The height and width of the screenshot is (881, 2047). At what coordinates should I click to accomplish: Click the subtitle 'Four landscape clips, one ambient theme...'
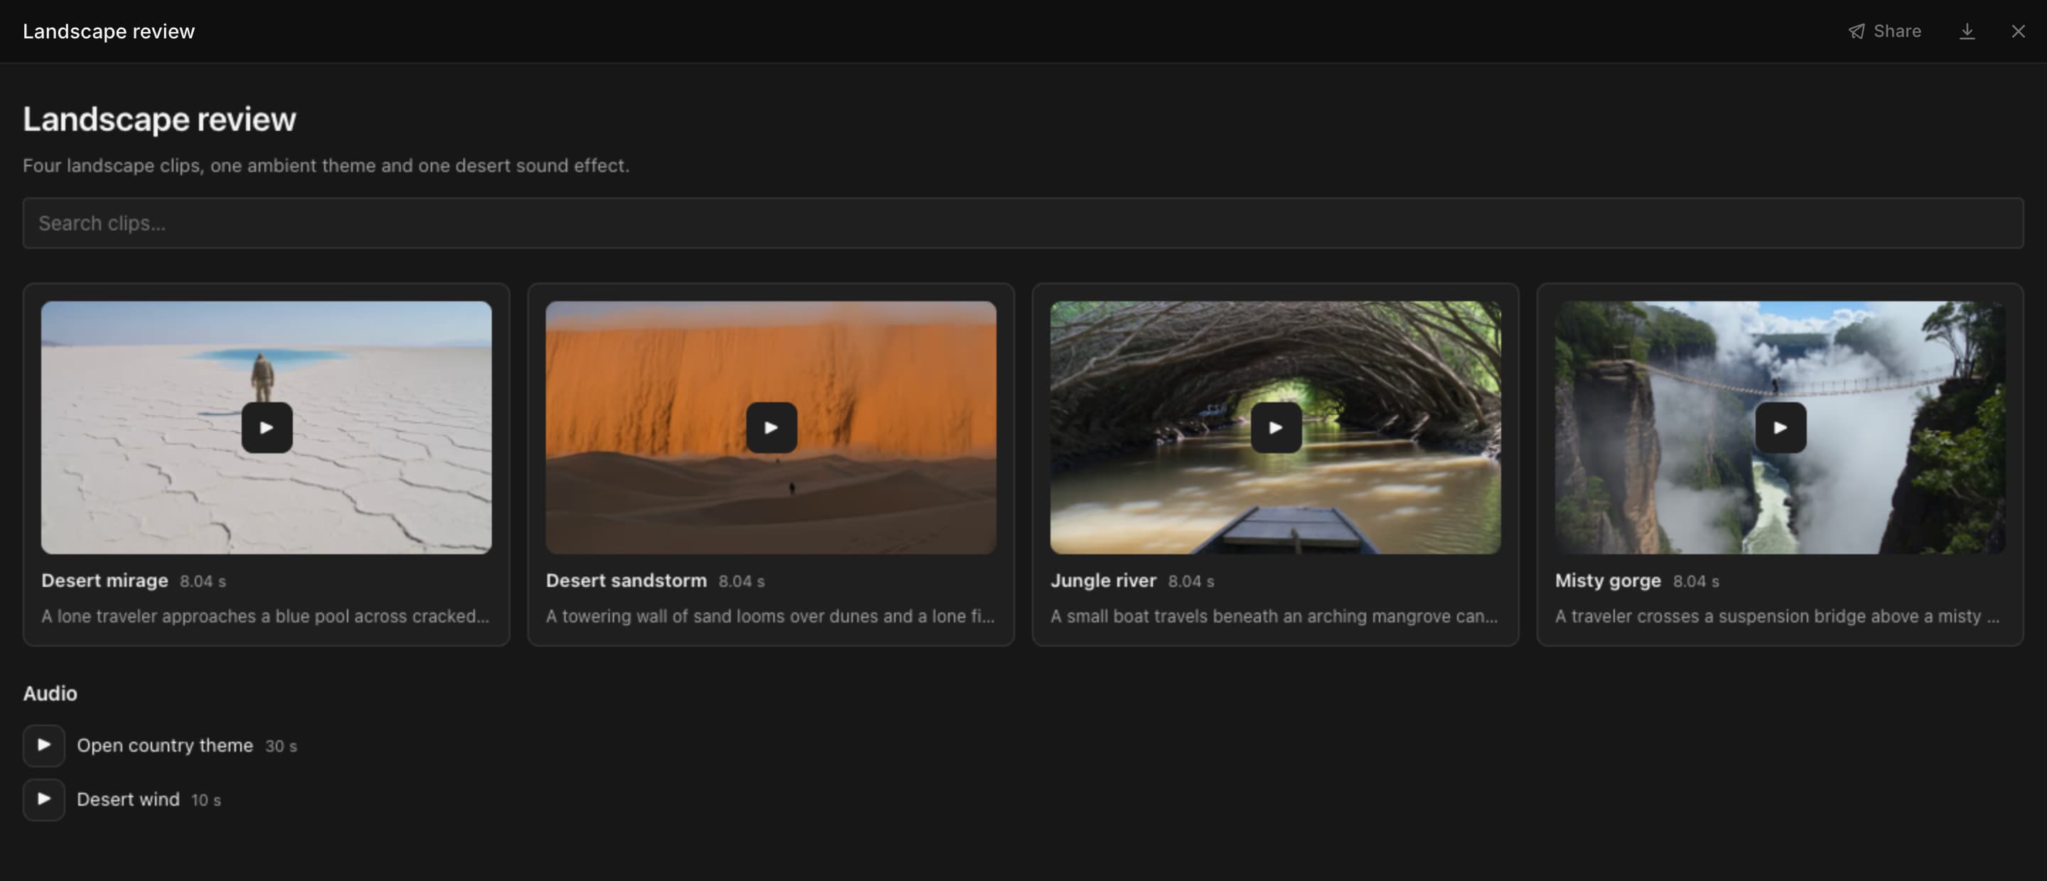(x=326, y=166)
